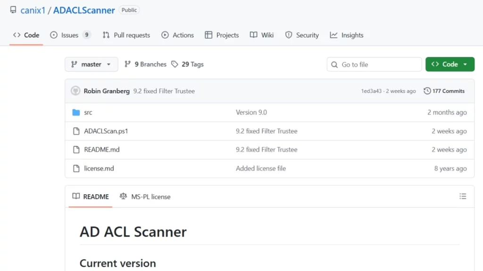Click the Security shield icon
Viewport: 483px width, 271px height.
(288, 35)
